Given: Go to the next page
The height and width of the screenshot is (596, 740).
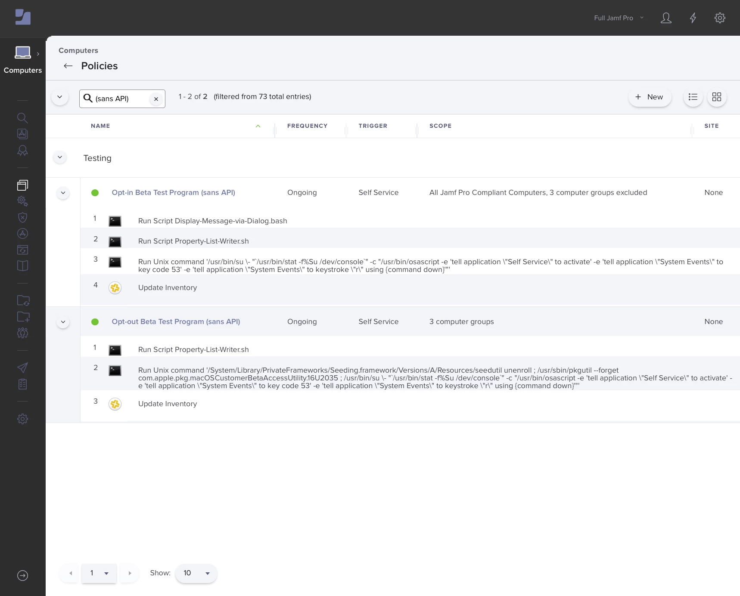Looking at the screenshot, I should [130, 573].
